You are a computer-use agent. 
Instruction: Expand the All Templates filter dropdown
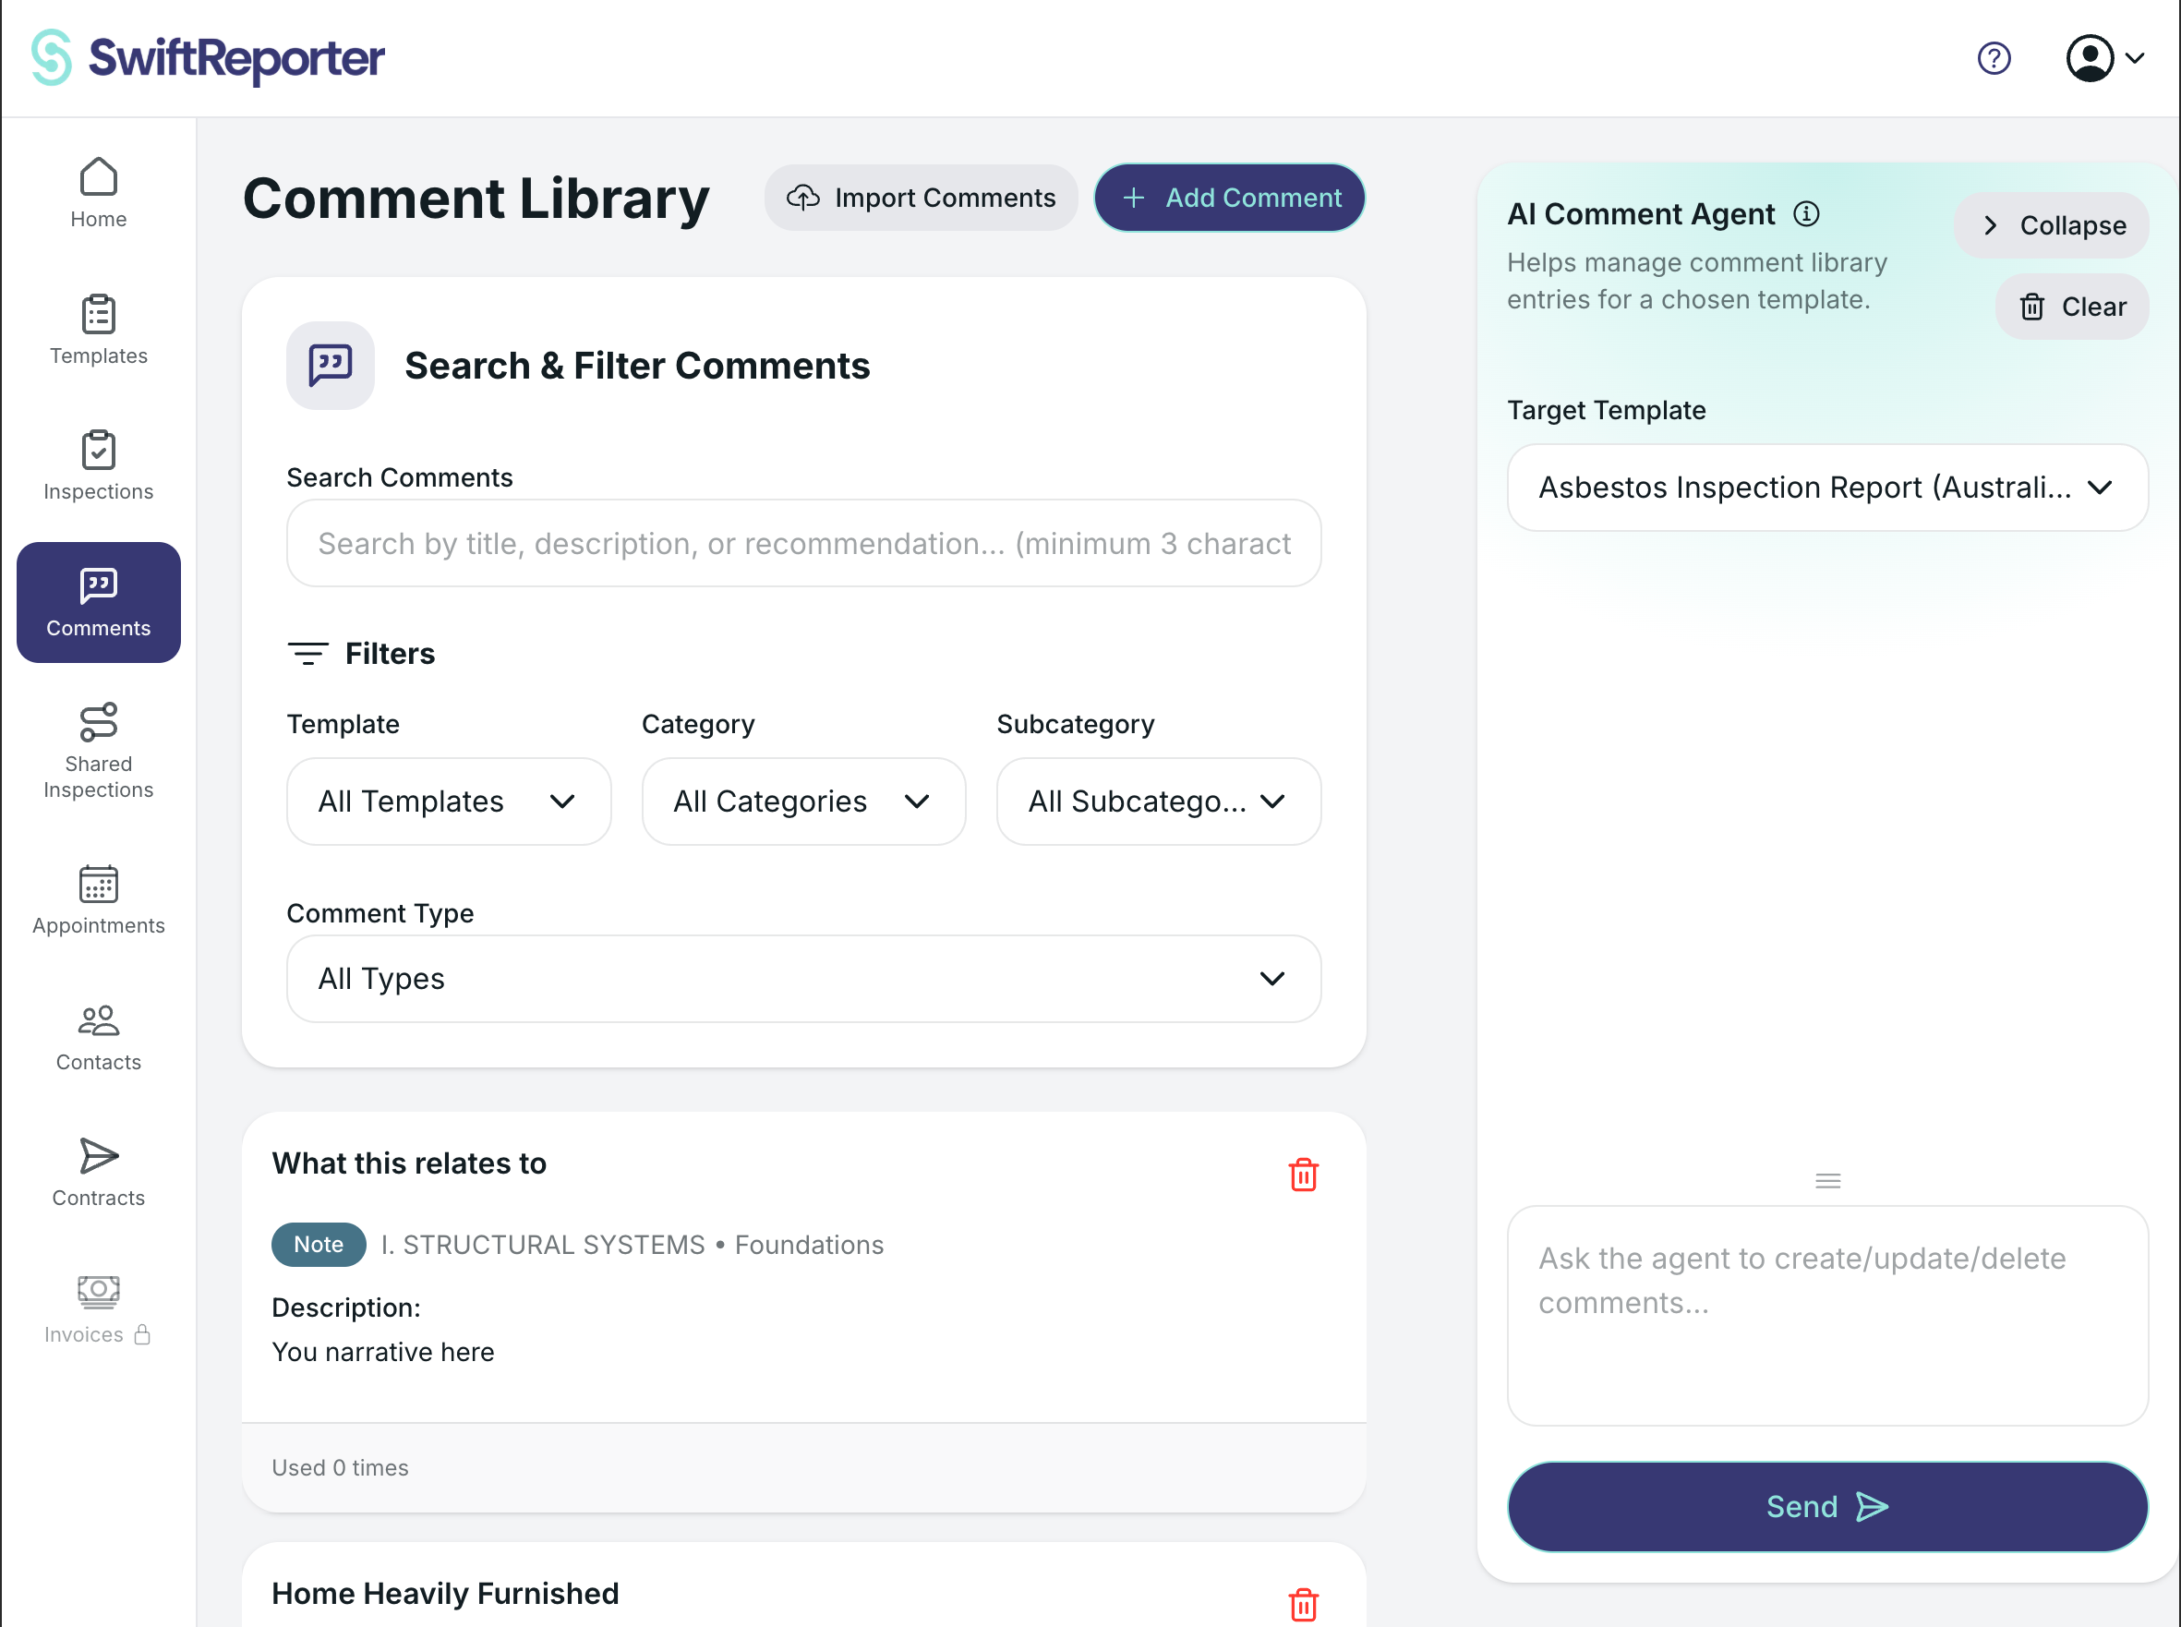pos(448,801)
